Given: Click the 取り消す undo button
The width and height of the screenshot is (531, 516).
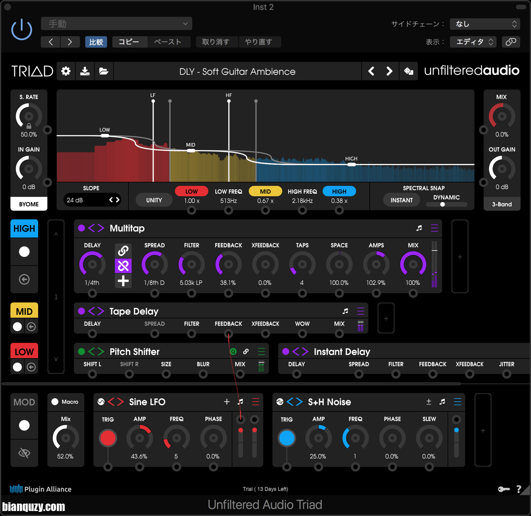Looking at the screenshot, I should tap(216, 41).
